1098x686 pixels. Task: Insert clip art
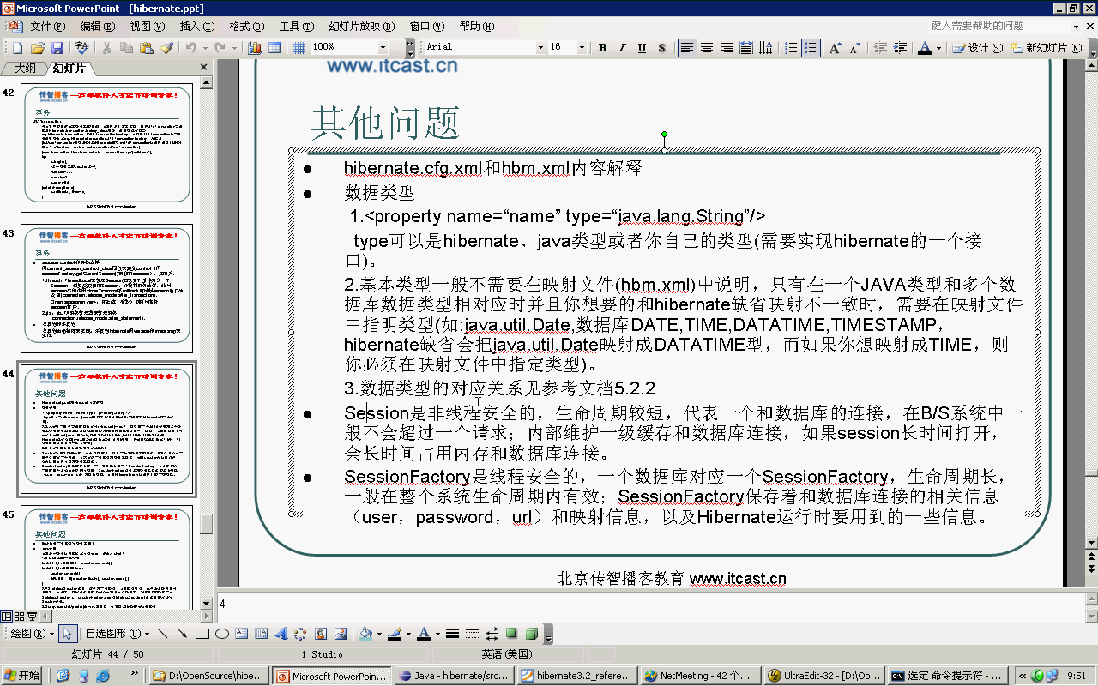[x=321, y=635]
